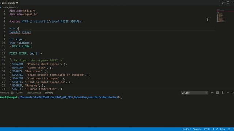The image size is (234, 131).
Task: Click the SIGBUS 'Bus error' entry
Action: pos(29,71)
